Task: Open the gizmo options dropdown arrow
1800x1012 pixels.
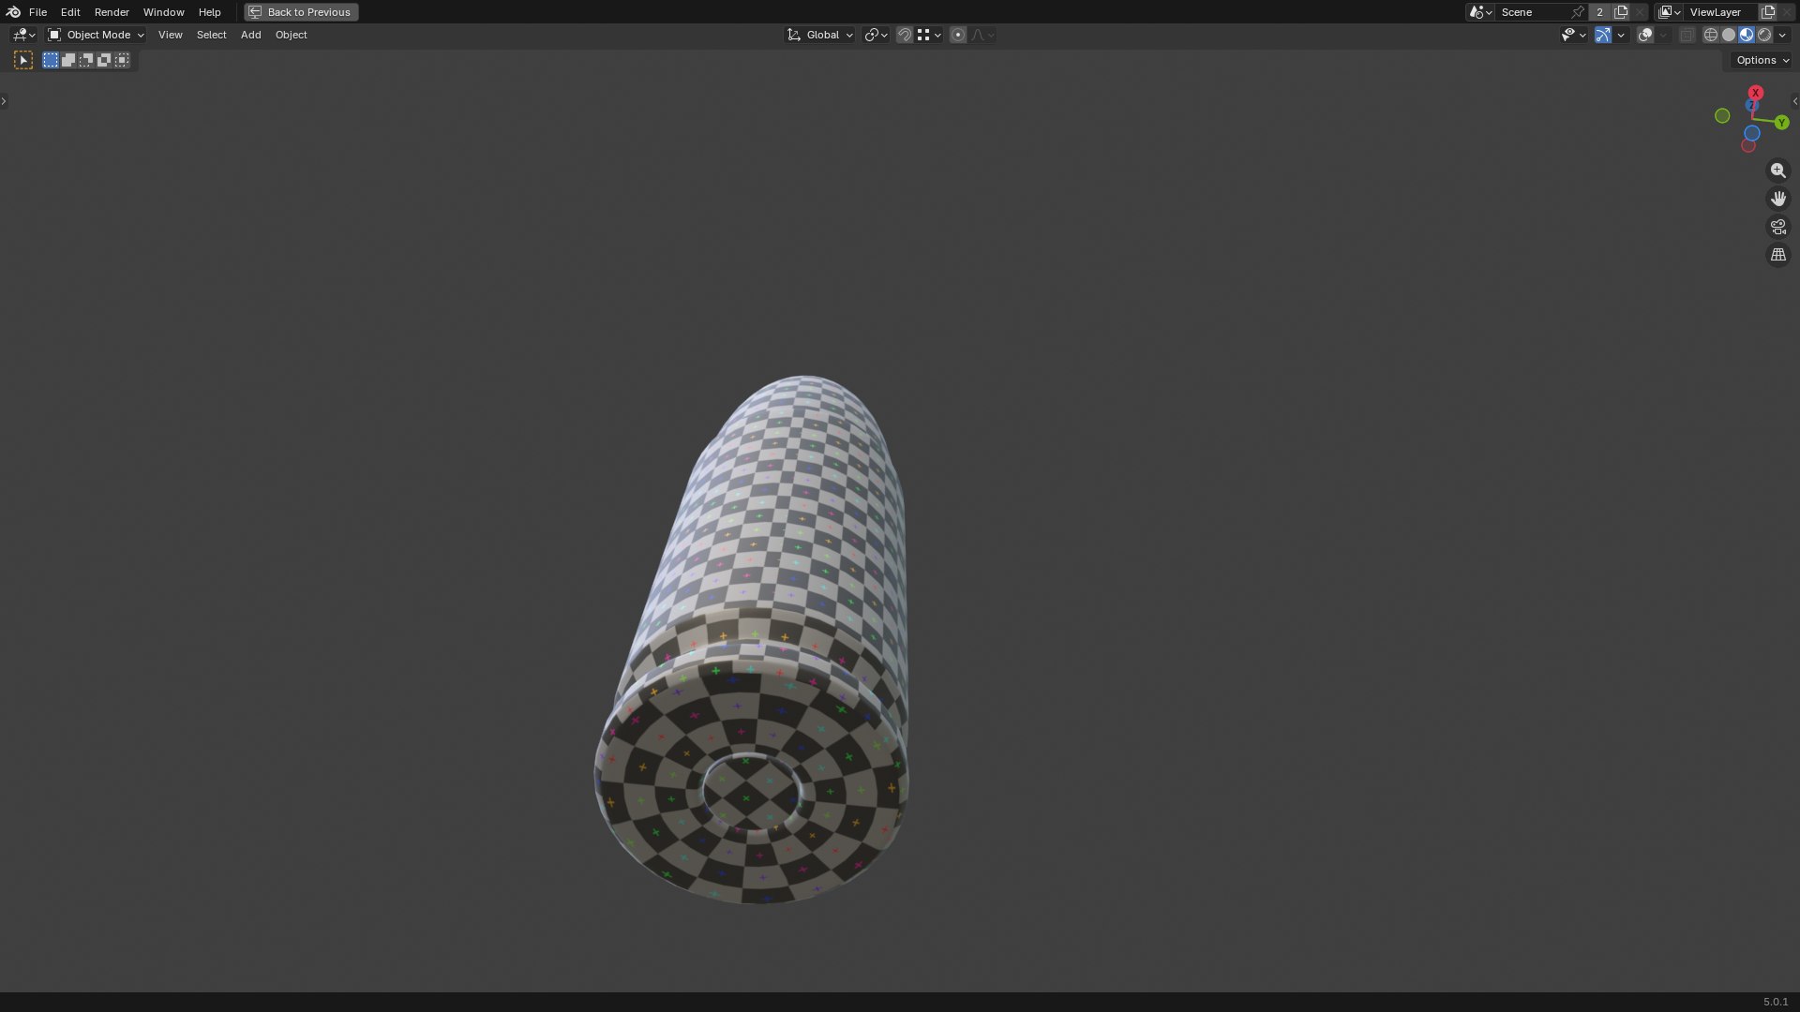Action: (1621, 35)
